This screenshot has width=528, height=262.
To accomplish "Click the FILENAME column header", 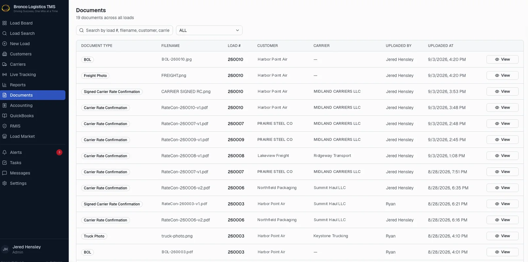I will pos(171,46).
